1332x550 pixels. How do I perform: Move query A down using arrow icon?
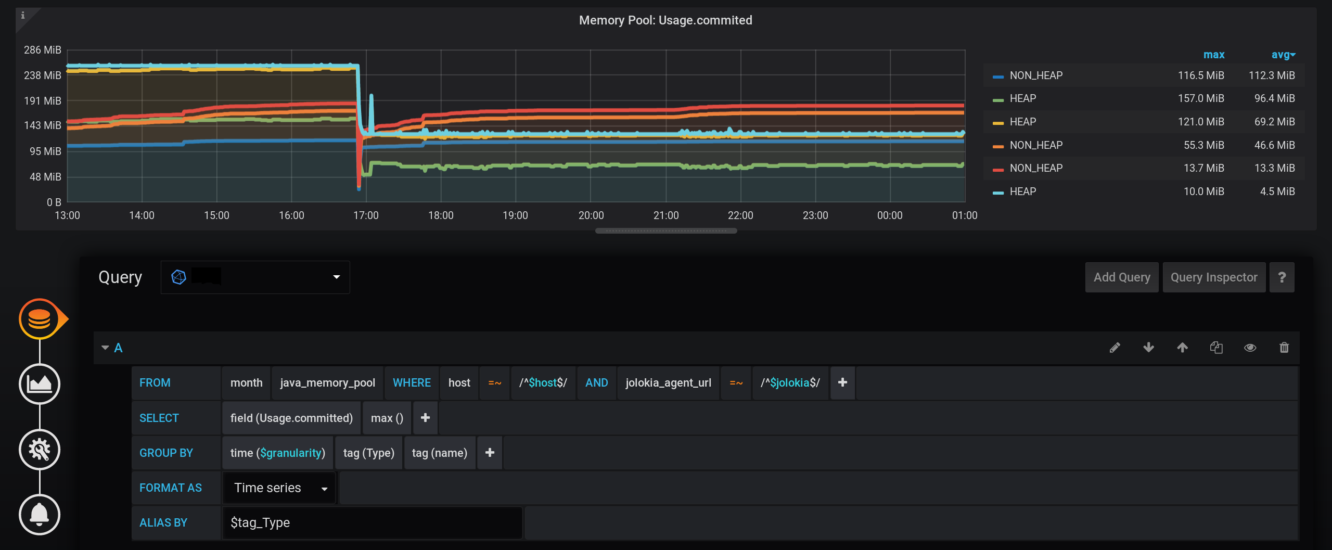pos(1149,347)
